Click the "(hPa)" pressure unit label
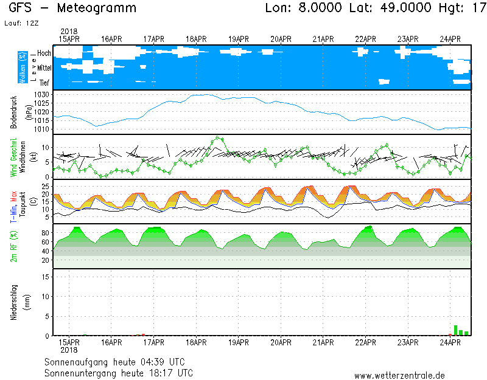This screenshot has height=380, width=487. (29, 112)
